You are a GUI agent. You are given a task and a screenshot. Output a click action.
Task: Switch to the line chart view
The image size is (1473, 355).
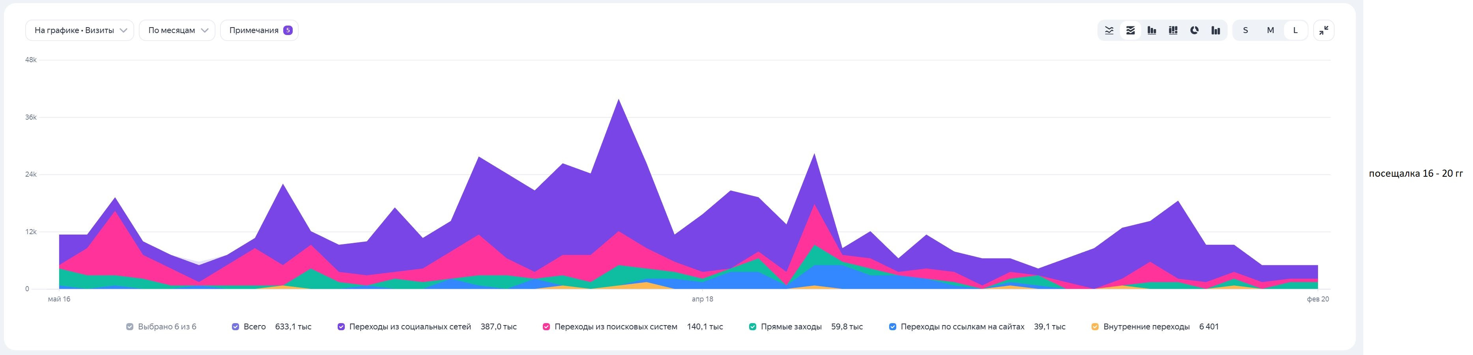click(x=1109, y=31)
